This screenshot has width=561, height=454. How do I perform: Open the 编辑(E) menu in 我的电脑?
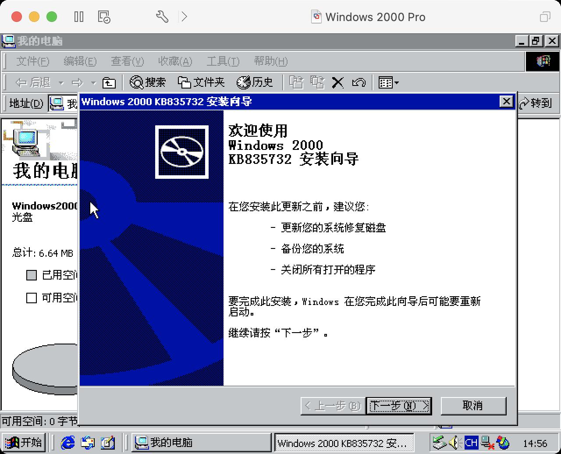(80, 61)
